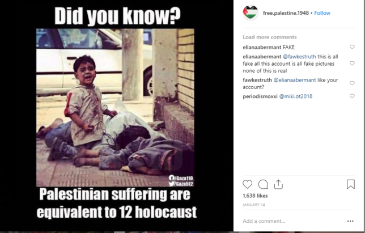The height and width of the screenshot is (233, 365).
Task: Visit periodismoxxi commenter profile
Action: point(260,96)
